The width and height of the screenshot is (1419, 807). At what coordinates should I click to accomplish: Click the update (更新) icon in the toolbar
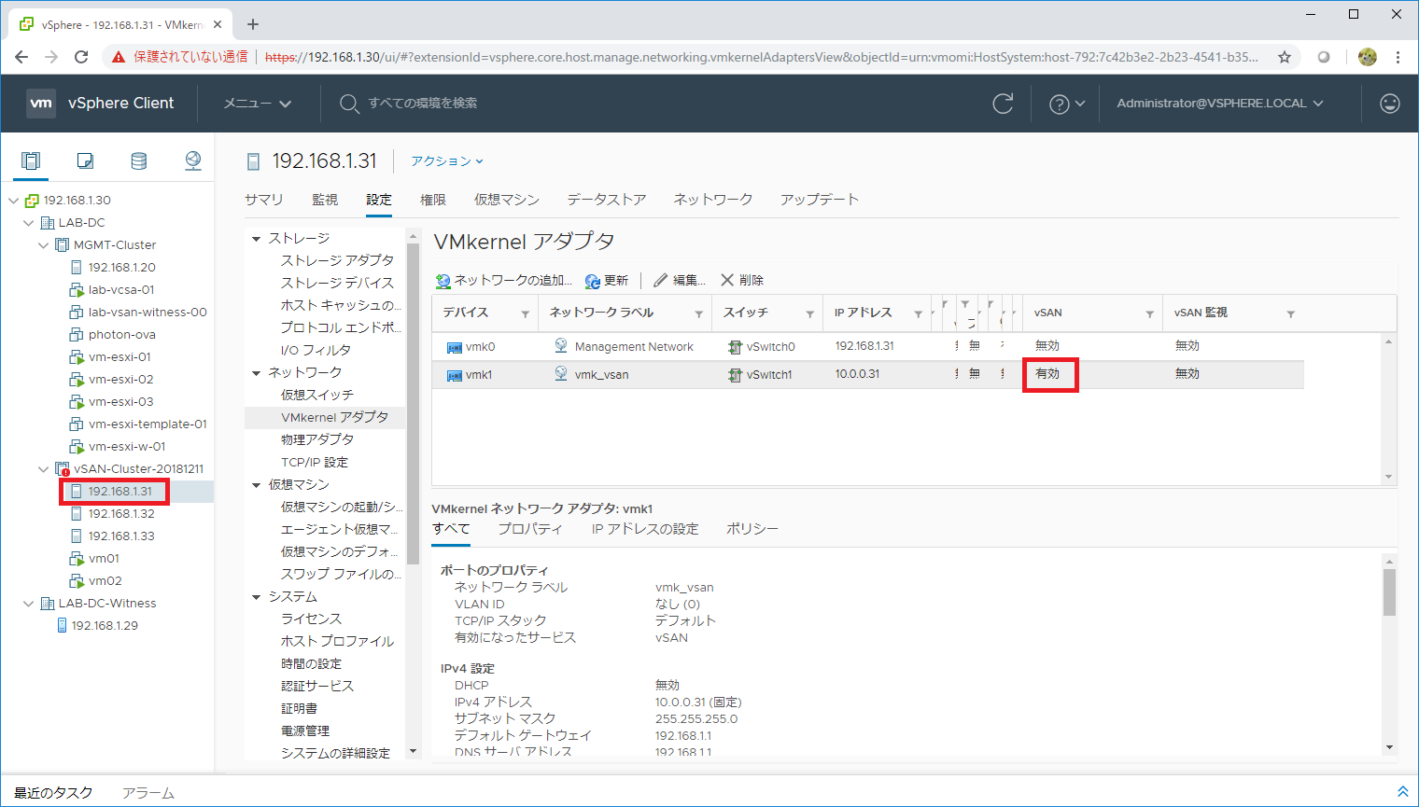(x=593, y=280)
